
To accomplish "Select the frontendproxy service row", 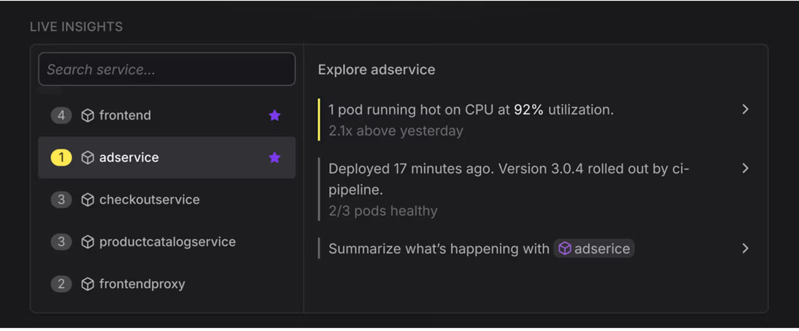I will [x=167, y=284].
